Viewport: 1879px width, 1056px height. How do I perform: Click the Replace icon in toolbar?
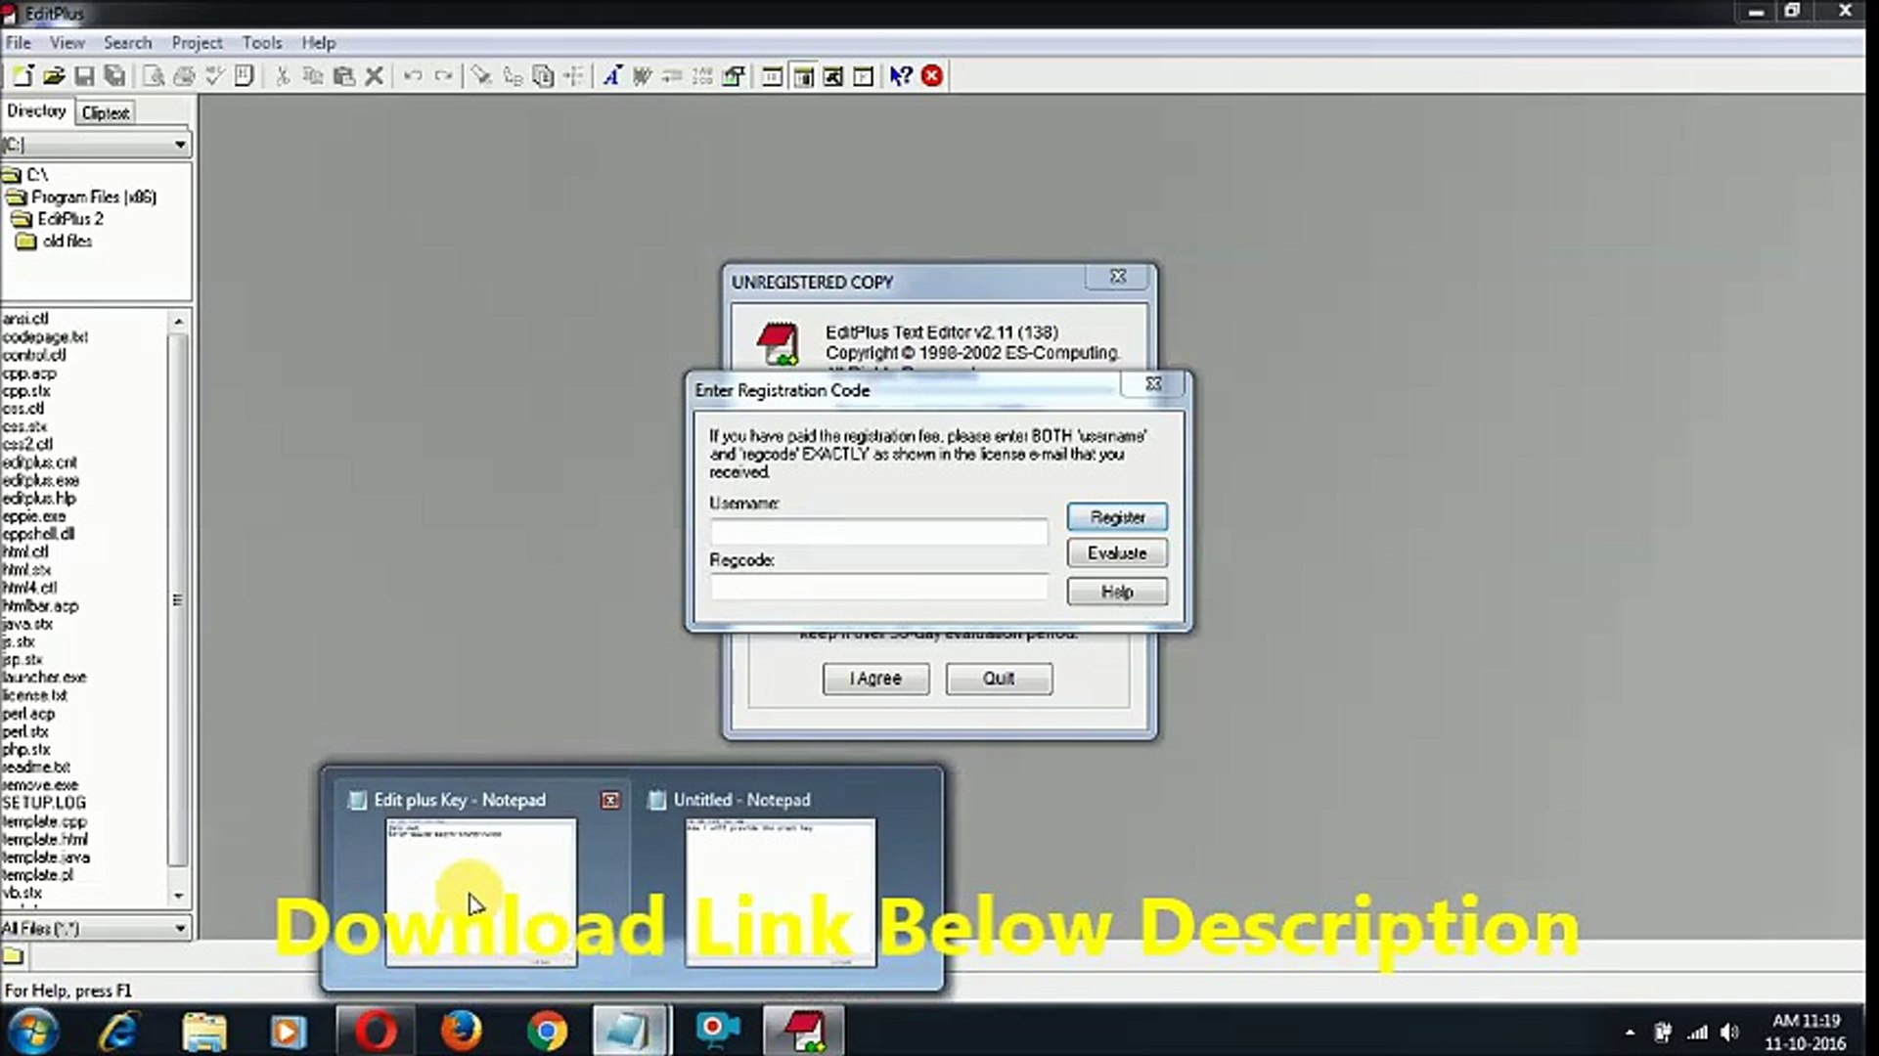pyautogui.click(x=513, y=76)
